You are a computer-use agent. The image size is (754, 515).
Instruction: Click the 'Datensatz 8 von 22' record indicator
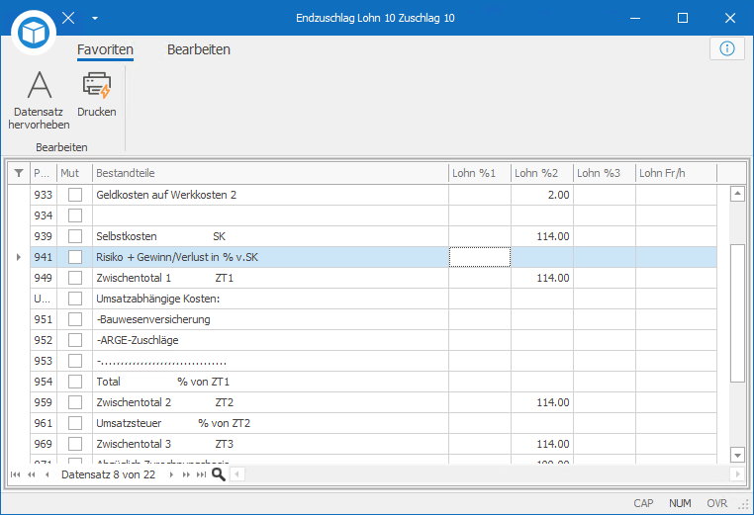[x=108, y=474]
